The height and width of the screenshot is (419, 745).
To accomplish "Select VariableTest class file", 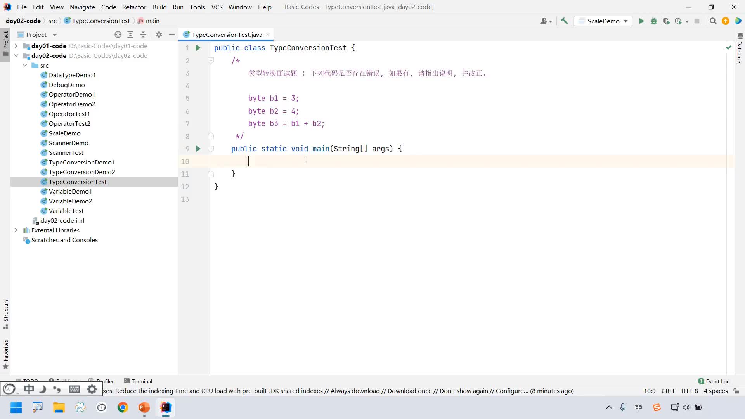I will point(66,211).
